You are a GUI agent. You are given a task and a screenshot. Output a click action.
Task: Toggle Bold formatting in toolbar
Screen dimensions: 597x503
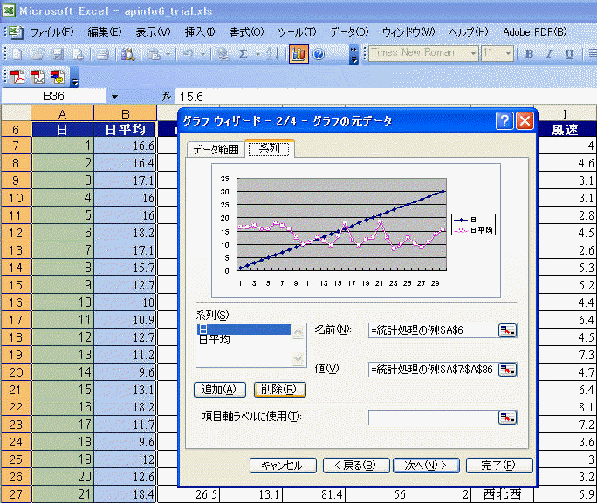529,54
